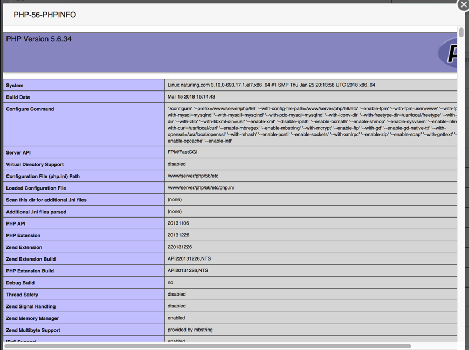Select the Linux naturling.com system value
469x350 pixels.
[x=271, y=85]
